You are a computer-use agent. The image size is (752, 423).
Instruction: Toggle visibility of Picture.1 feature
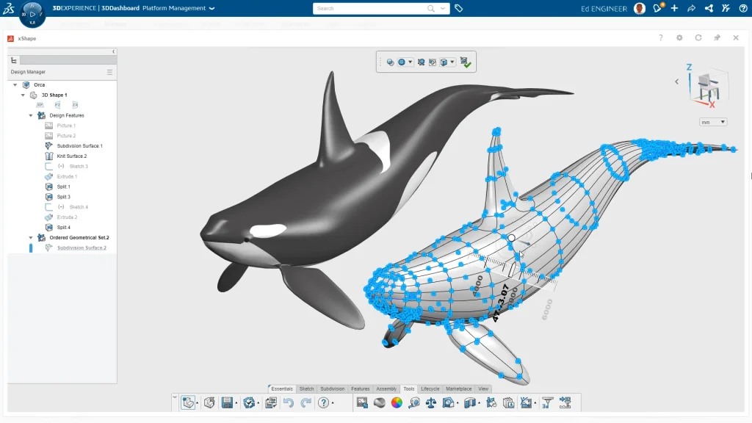(48, 126)
